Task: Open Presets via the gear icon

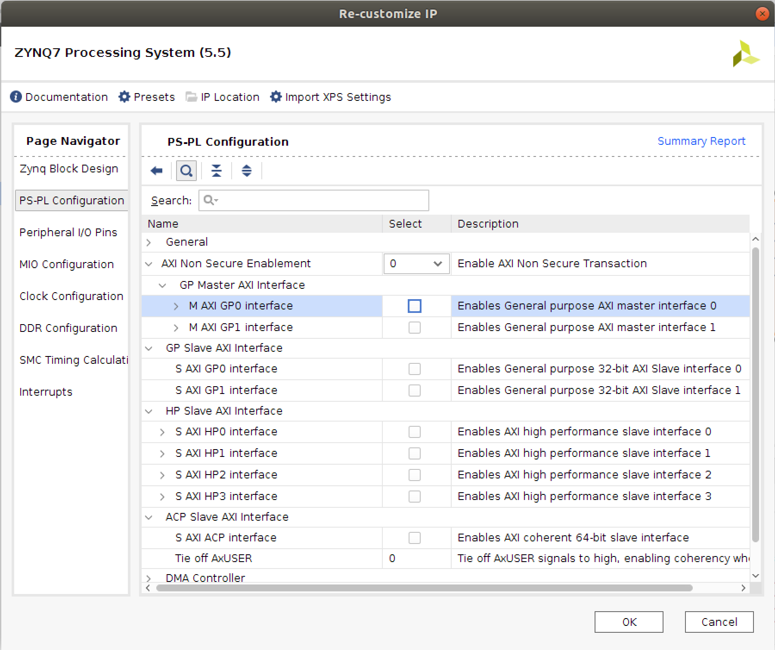Action: (124, 97)
